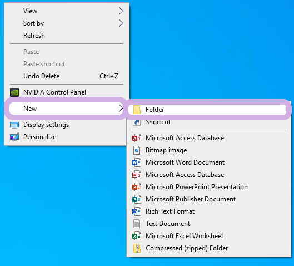Click the PowerPoint Presentation icon
The height and width of the screenshot is (266, 294).
(x=137, y=187)
